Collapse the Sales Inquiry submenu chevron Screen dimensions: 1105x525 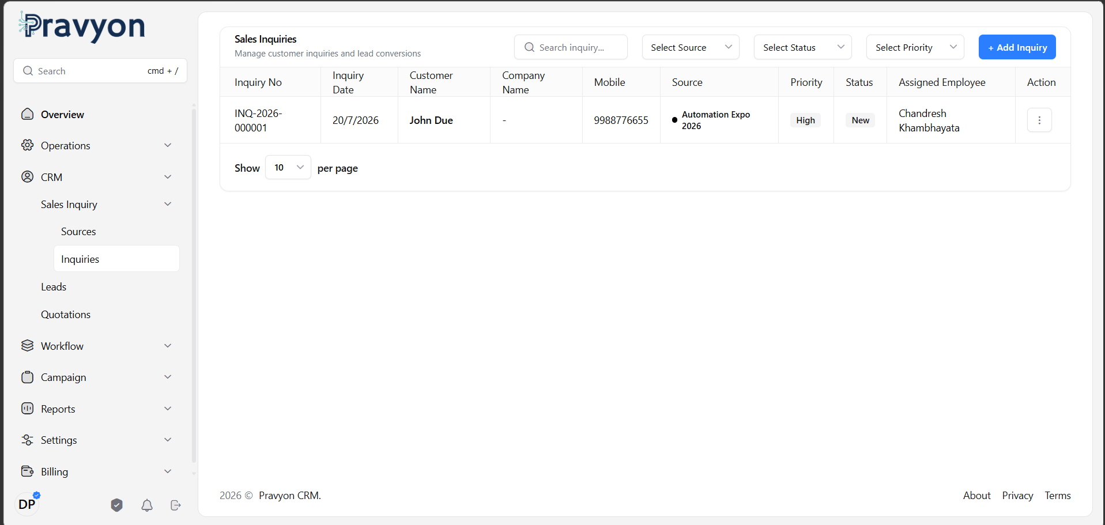(168, 204)
